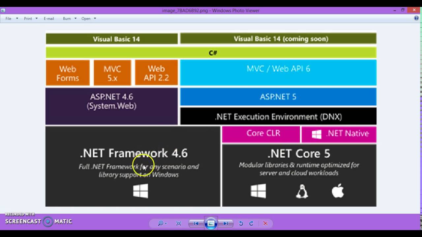Viewport: 422px width, 237px height.
Task: Expand the Open dropdown arrow
Action: coord(95,18)
